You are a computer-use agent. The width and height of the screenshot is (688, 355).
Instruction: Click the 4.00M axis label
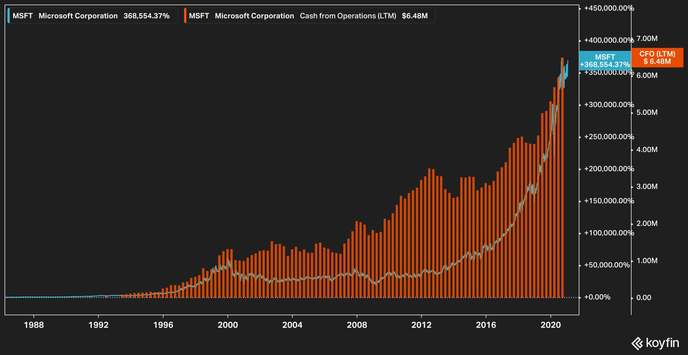(647, 149)
